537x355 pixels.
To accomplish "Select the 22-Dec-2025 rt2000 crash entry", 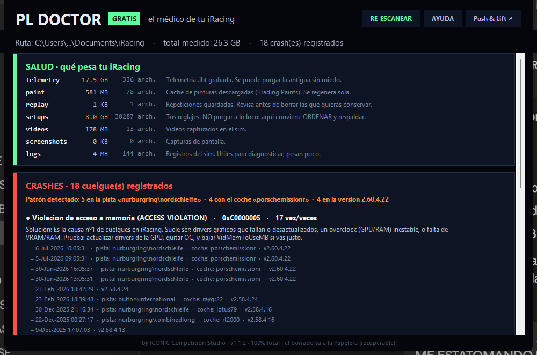I will coord(153,320).
